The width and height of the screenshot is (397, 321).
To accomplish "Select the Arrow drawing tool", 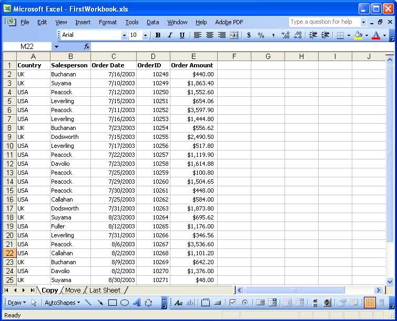I will pos(100,303).
